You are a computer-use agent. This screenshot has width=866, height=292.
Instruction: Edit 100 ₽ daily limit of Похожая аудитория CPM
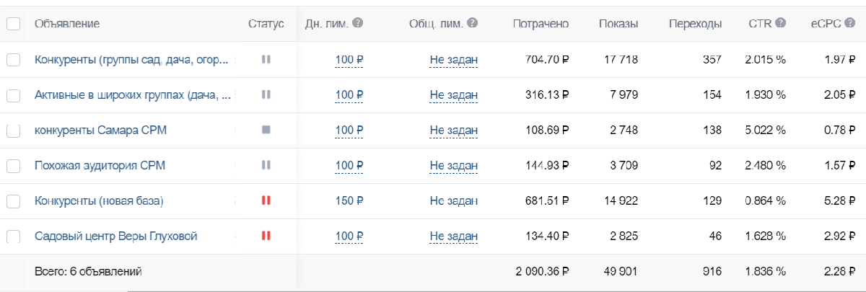(349, 166)
